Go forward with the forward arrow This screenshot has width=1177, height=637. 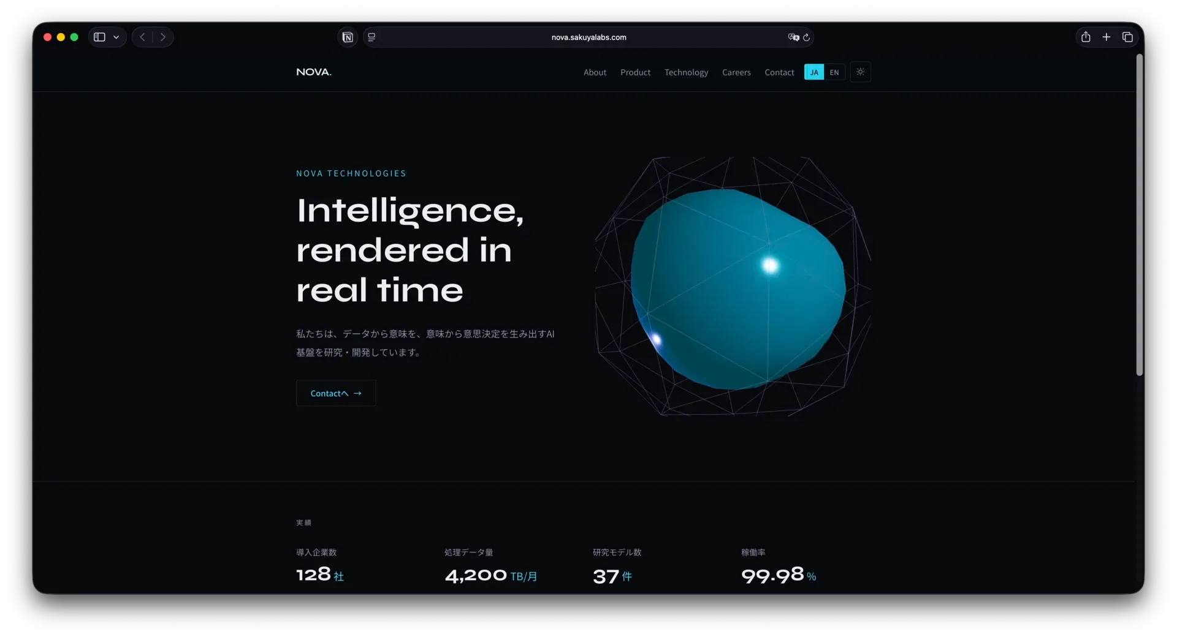coord(163,37)
